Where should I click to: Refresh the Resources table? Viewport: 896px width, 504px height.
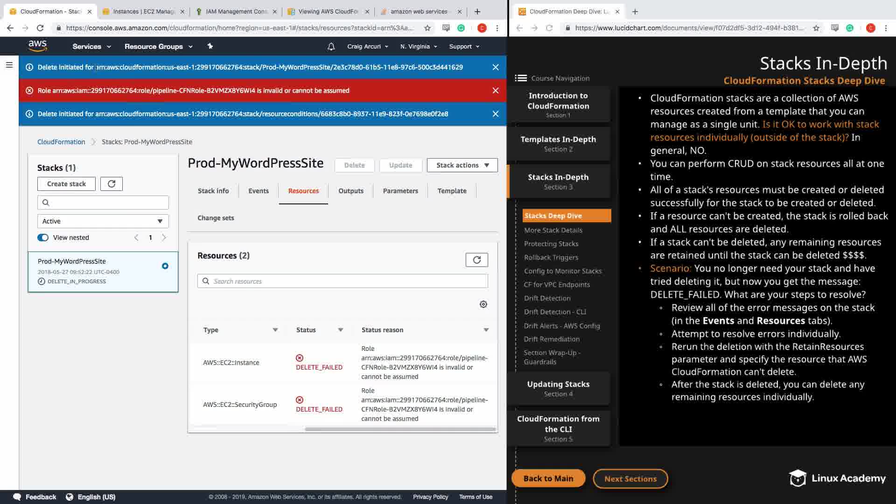[x=476, y=260]
